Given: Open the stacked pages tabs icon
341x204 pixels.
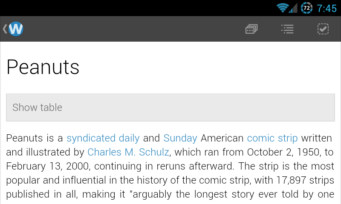Looking at the screenshot, I should point(251,29).
